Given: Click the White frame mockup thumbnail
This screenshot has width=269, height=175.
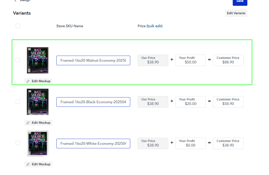Looking at the screenshot, I should [38, 143].
